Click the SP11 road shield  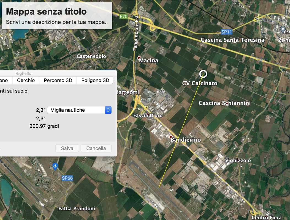point(227,32)
